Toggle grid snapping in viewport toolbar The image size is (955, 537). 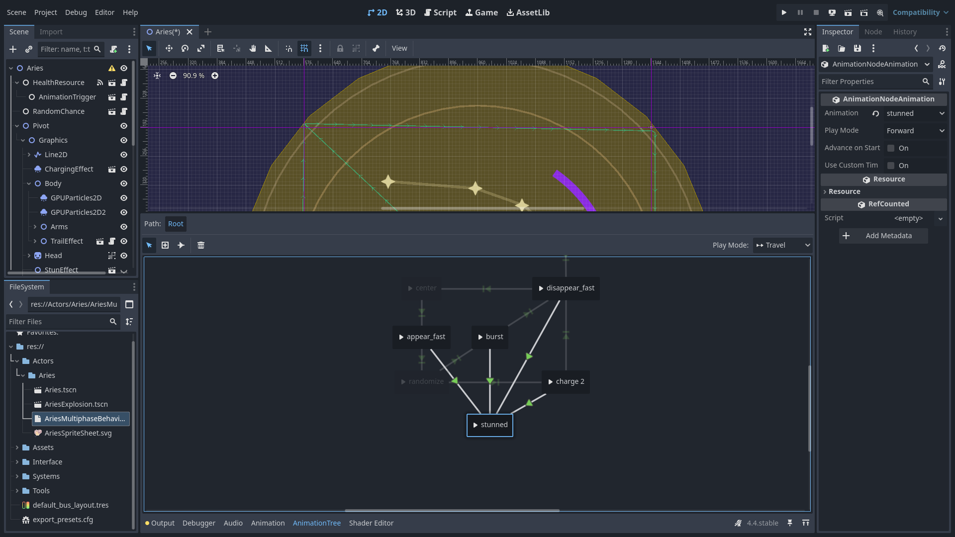tap(304, 48)
